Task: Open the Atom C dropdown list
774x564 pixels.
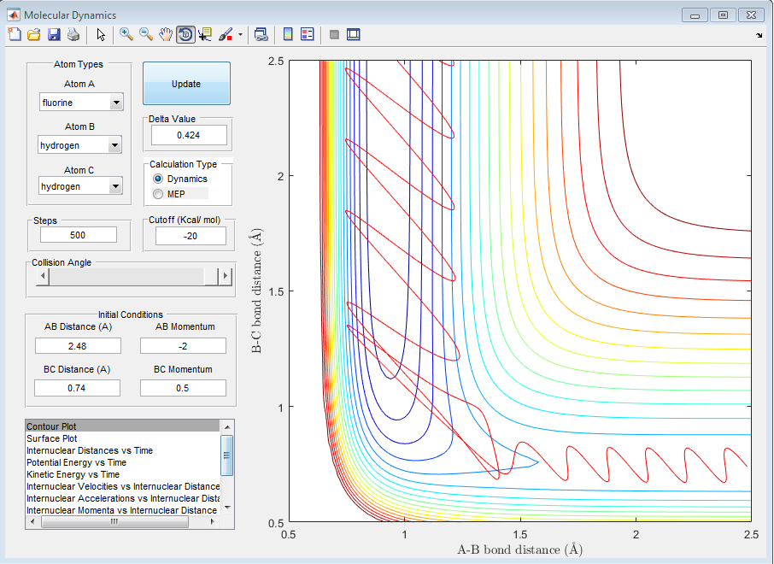Action: [x=116, y=186]
